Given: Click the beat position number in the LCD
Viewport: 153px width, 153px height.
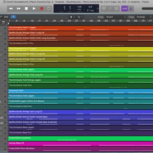Looking at the screenshot, I should pyautogui.click(x=70, y=8).
